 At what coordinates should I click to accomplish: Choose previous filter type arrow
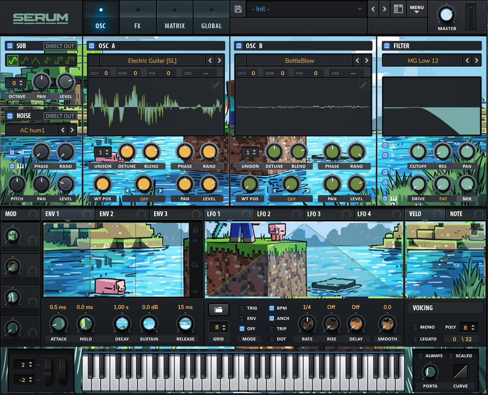click(467, 60)
